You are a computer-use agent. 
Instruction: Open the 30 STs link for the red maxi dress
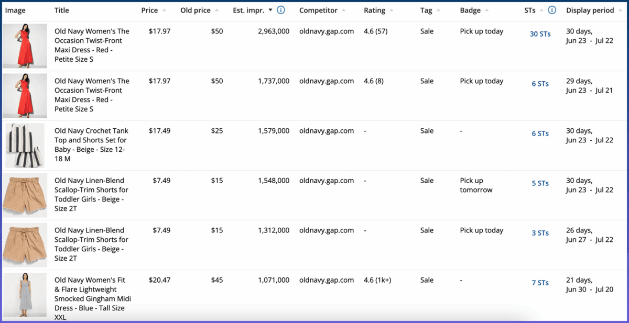pyautogui.click(x=540, y=34)
